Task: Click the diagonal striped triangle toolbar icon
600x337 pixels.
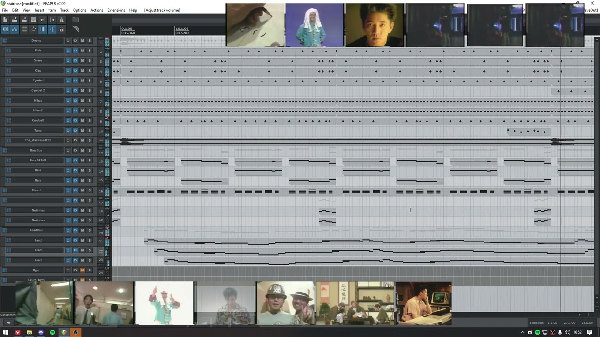Action: point(75,29)
